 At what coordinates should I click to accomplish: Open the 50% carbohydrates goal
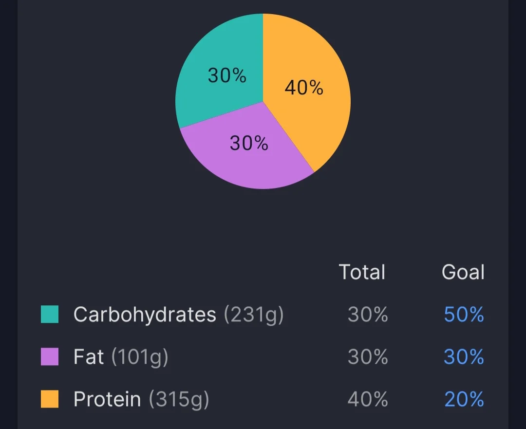464,315
